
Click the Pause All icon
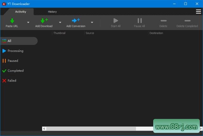tap(140, 21)
